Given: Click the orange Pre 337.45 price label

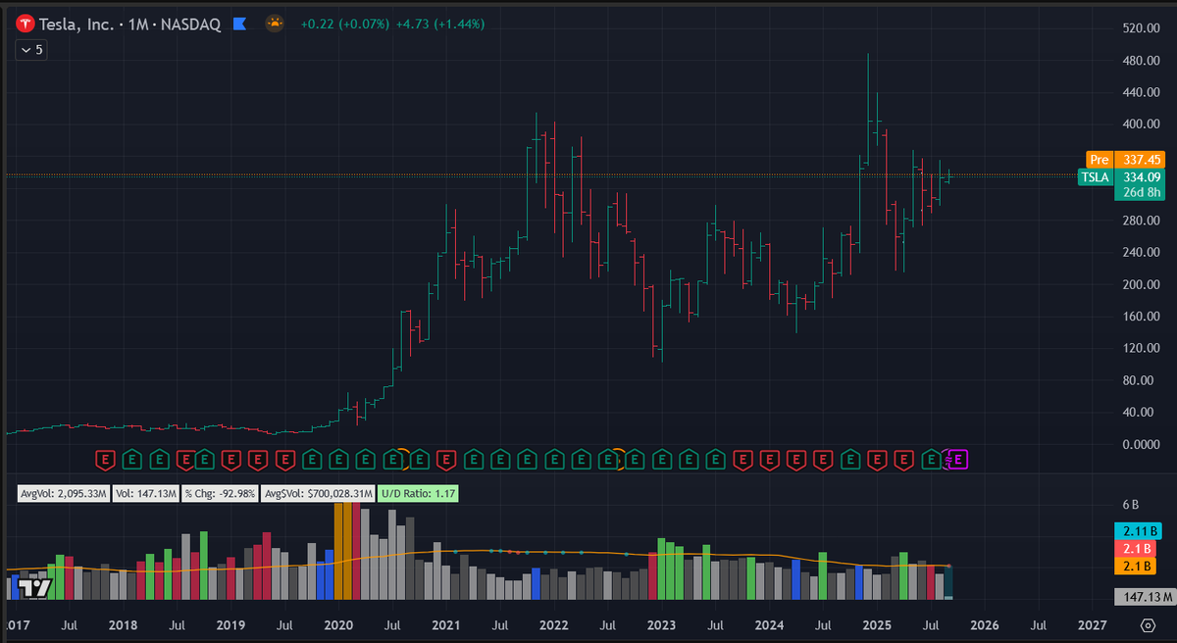Looking at the screenshot, I should coord(1124,159).
